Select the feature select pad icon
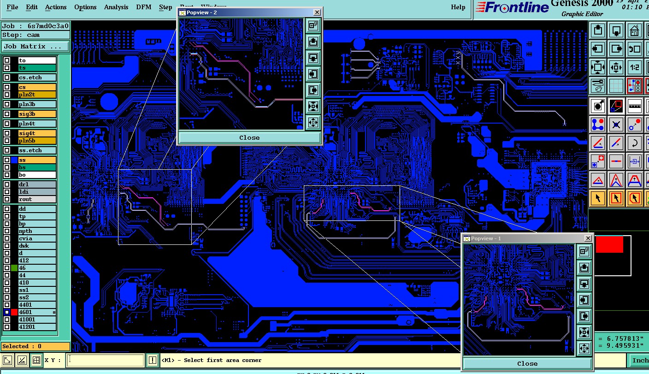The image size is (649, 374). 598,106
